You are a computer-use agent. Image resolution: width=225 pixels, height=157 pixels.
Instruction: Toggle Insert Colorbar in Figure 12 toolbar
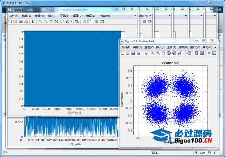coord(196,53)
